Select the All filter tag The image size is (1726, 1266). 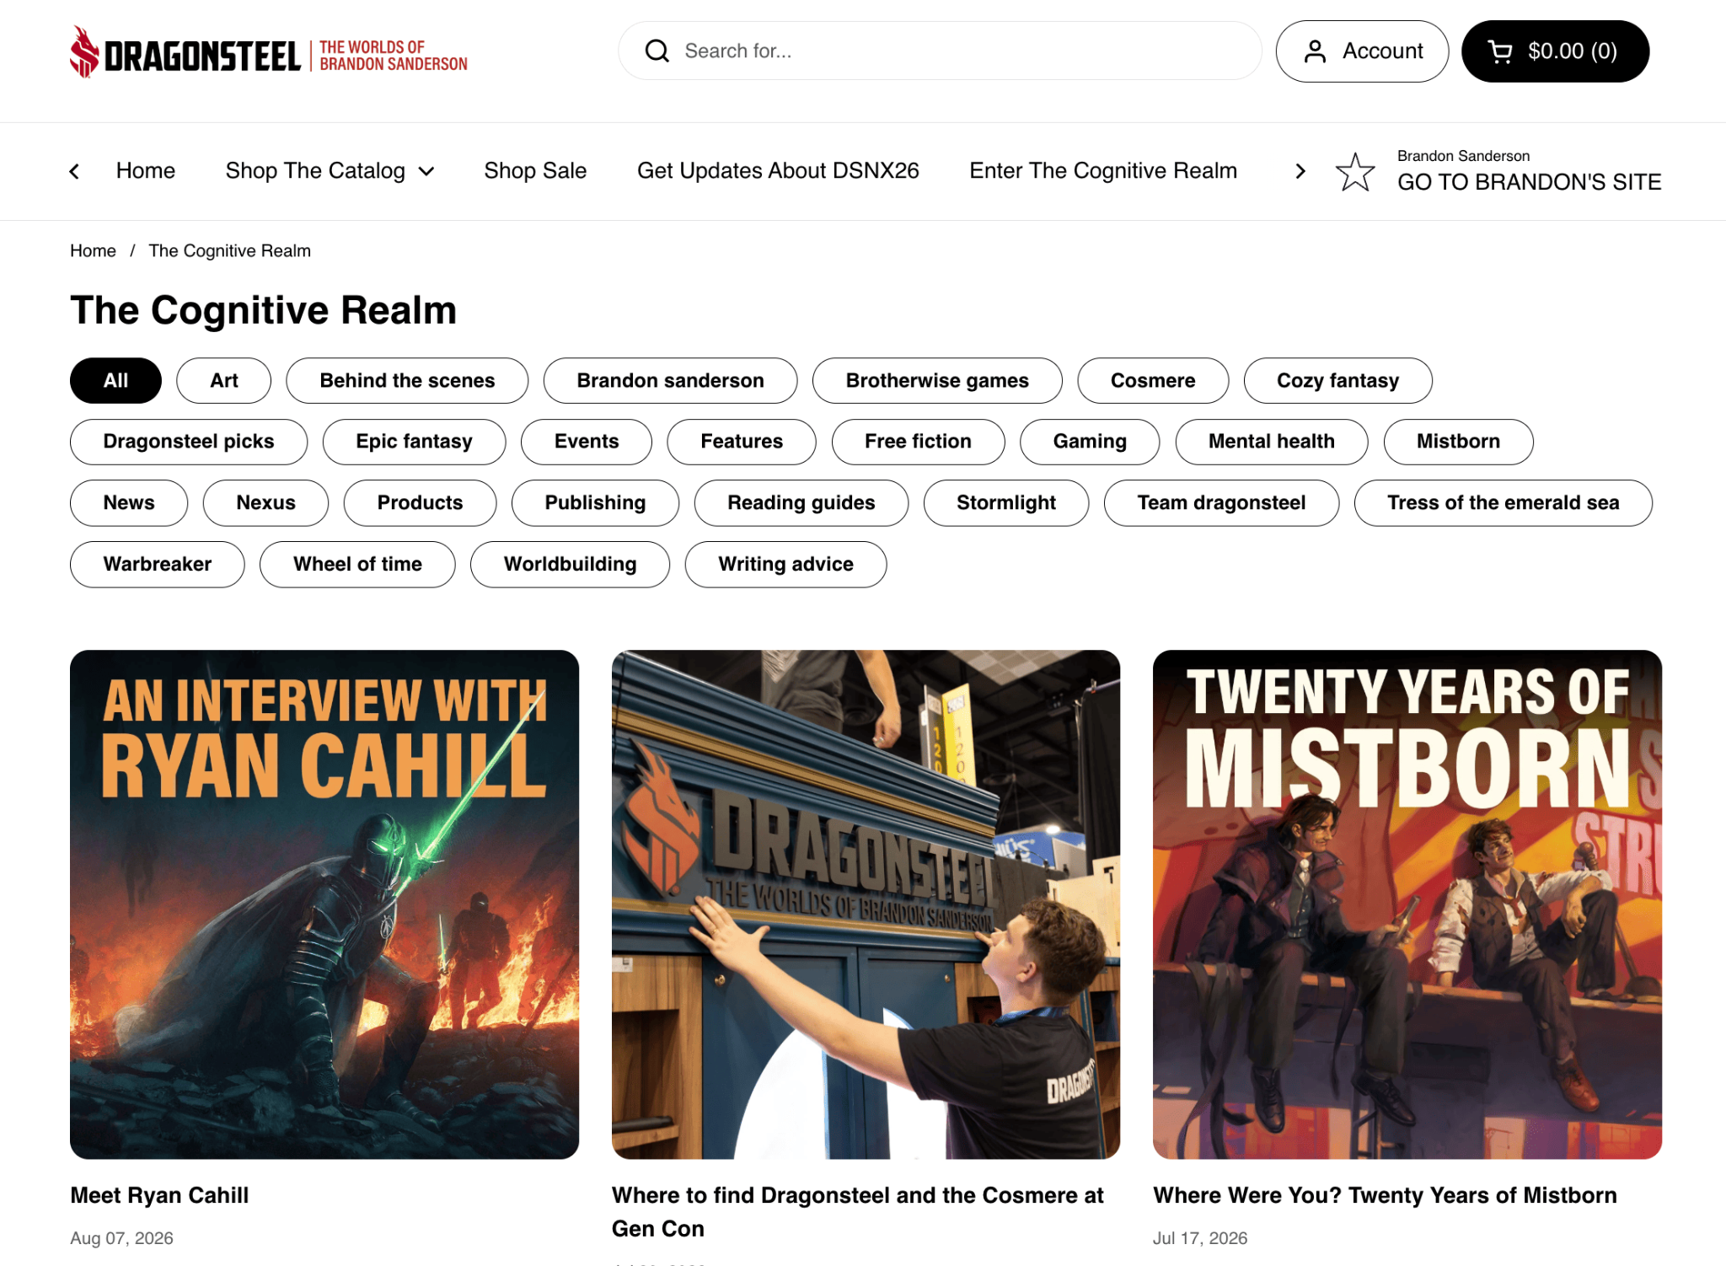pos(115,381)
